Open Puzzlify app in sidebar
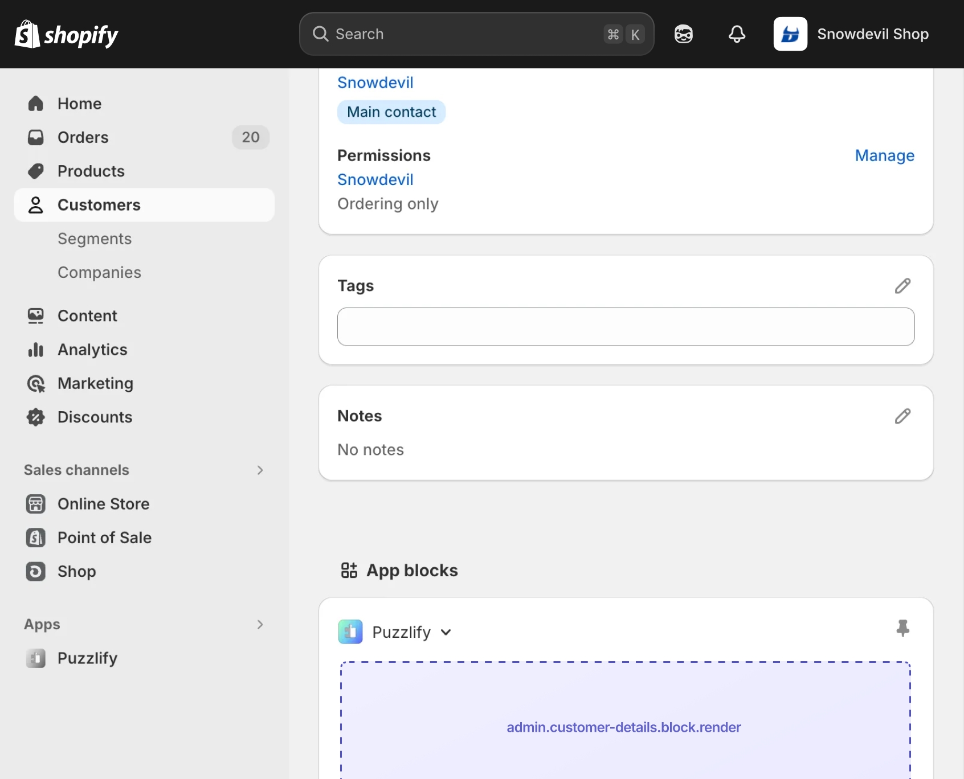Image resolution: width=964 pixels, height=779 pixels. coord(144,658)
